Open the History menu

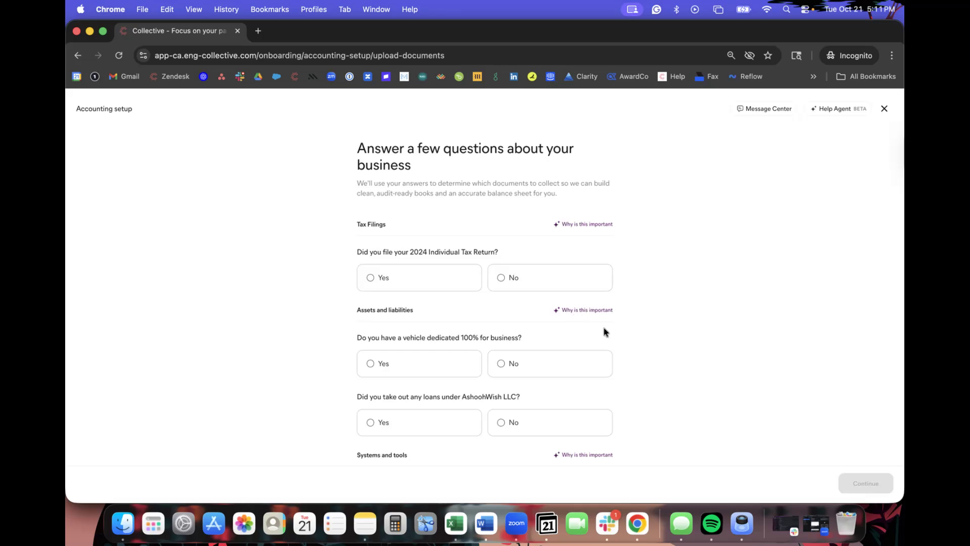point(226,9)
